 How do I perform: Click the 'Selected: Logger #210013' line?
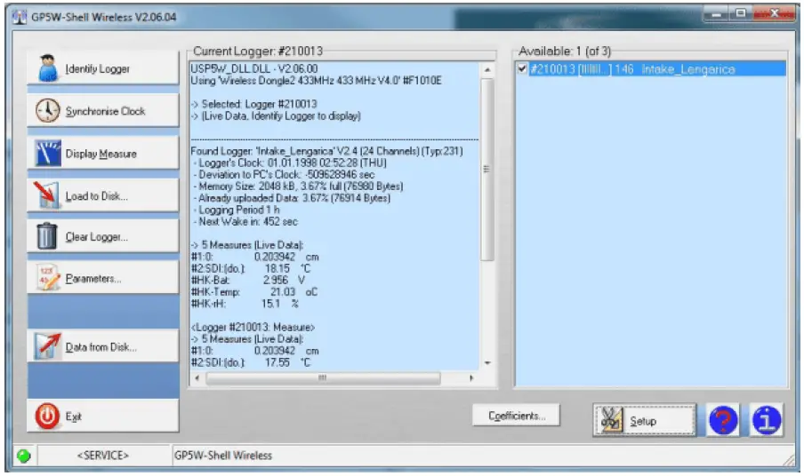(254, 104)
